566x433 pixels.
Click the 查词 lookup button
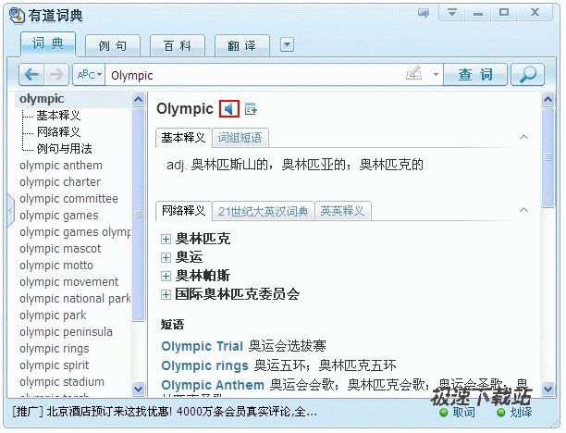[x=475, y=74]
